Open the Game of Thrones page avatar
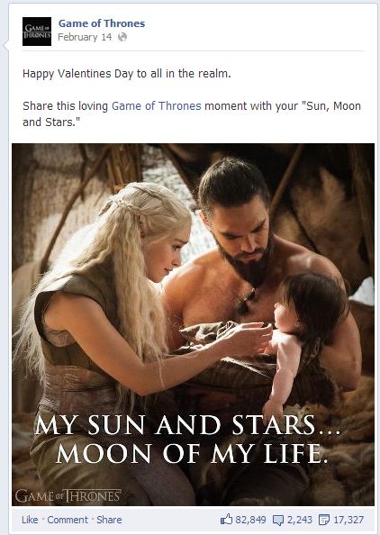380x535 pixels. (37, 32)
